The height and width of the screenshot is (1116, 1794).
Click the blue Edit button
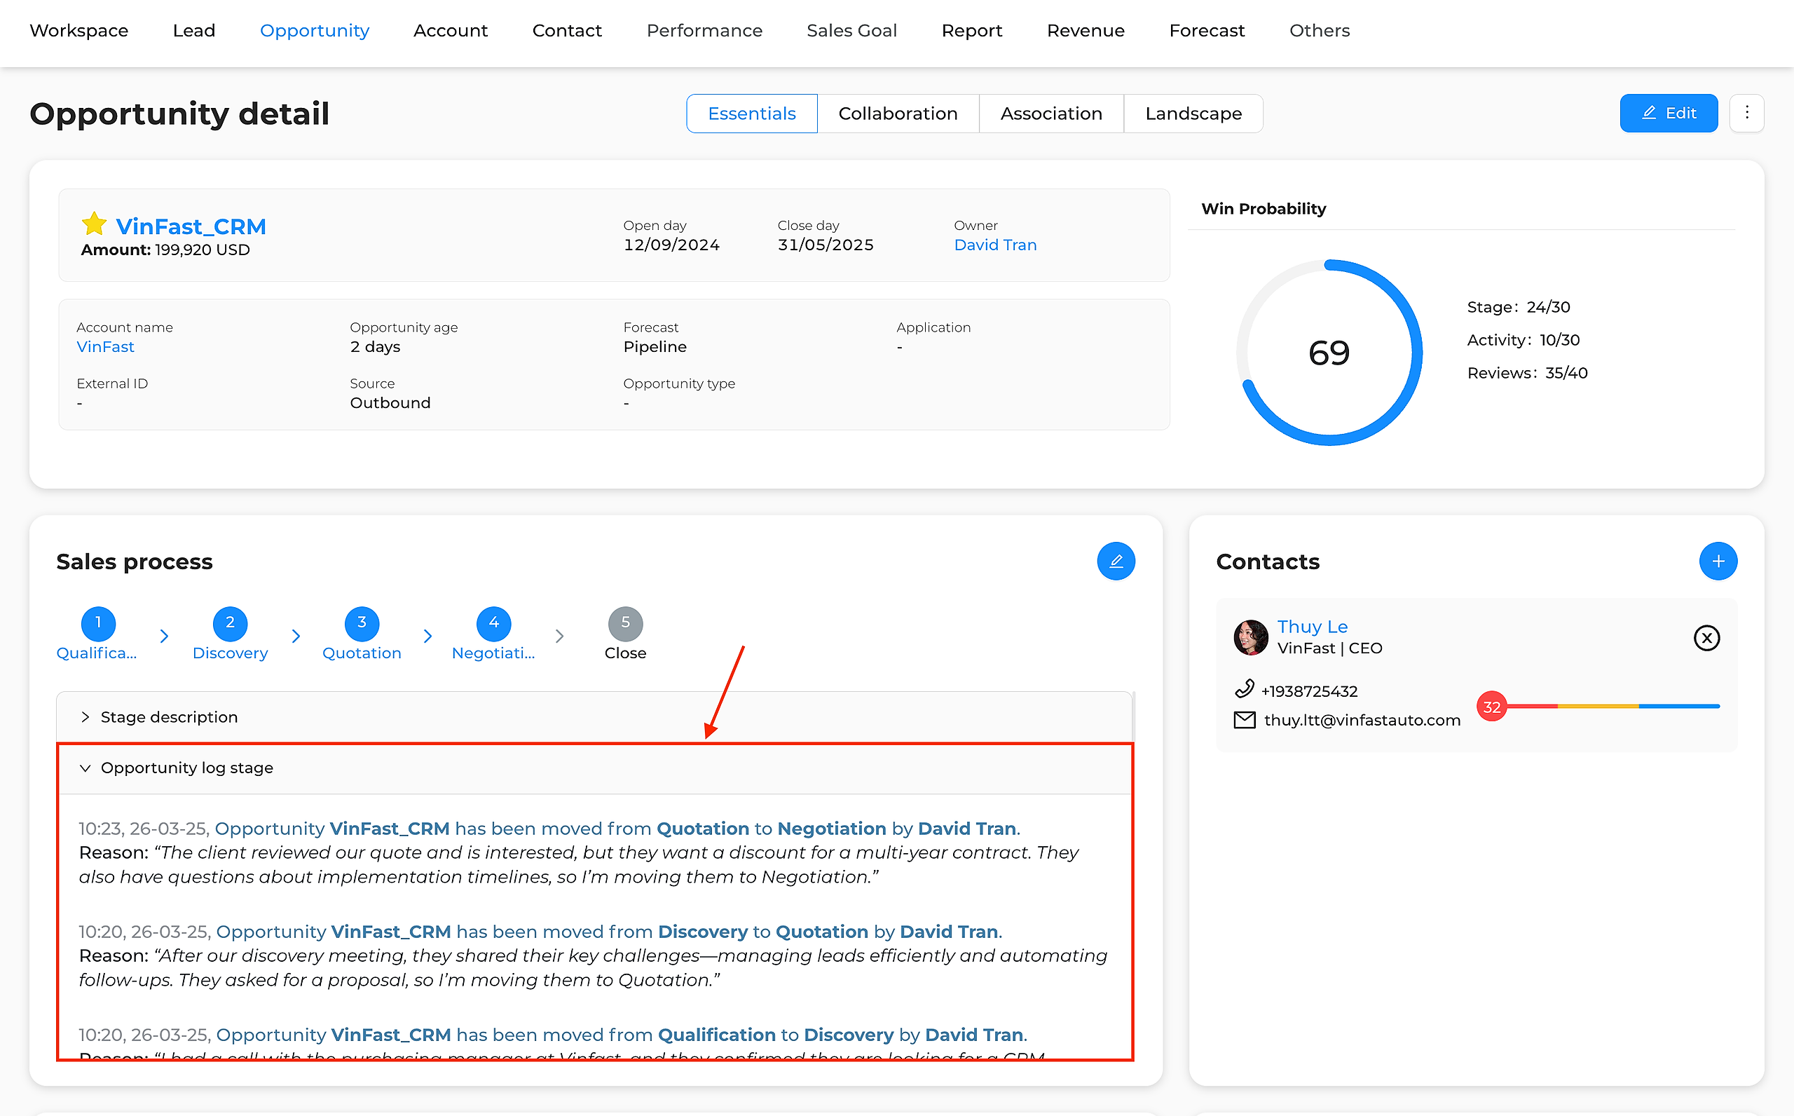coord(1669,113)
